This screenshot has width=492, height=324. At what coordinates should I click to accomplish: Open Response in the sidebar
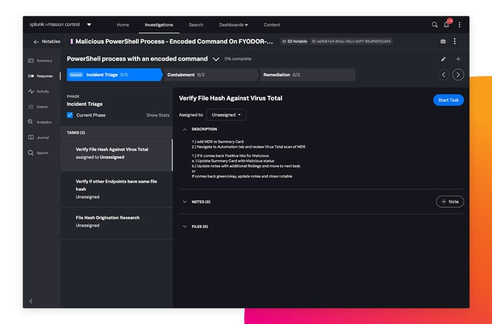[40, 76]
